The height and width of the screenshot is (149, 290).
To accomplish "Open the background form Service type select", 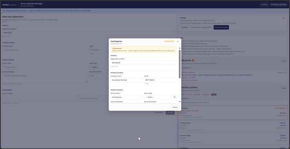I will [x=99, y=67].
